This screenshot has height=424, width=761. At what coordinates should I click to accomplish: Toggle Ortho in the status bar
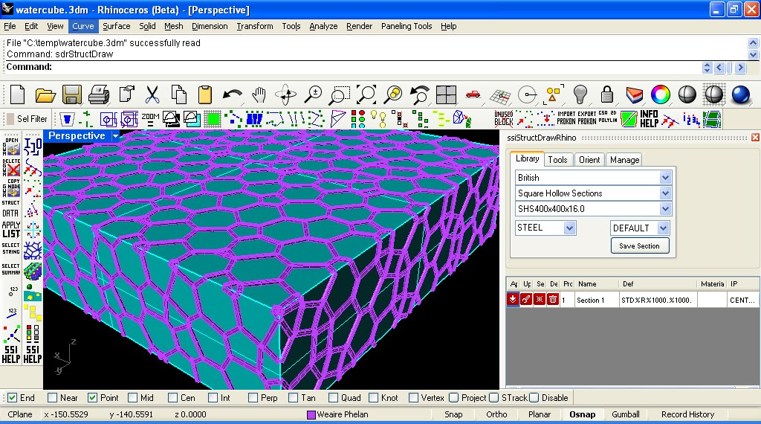pos(496,414)
